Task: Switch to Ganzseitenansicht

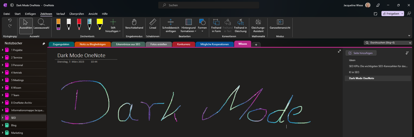Action: coord(280,24)
